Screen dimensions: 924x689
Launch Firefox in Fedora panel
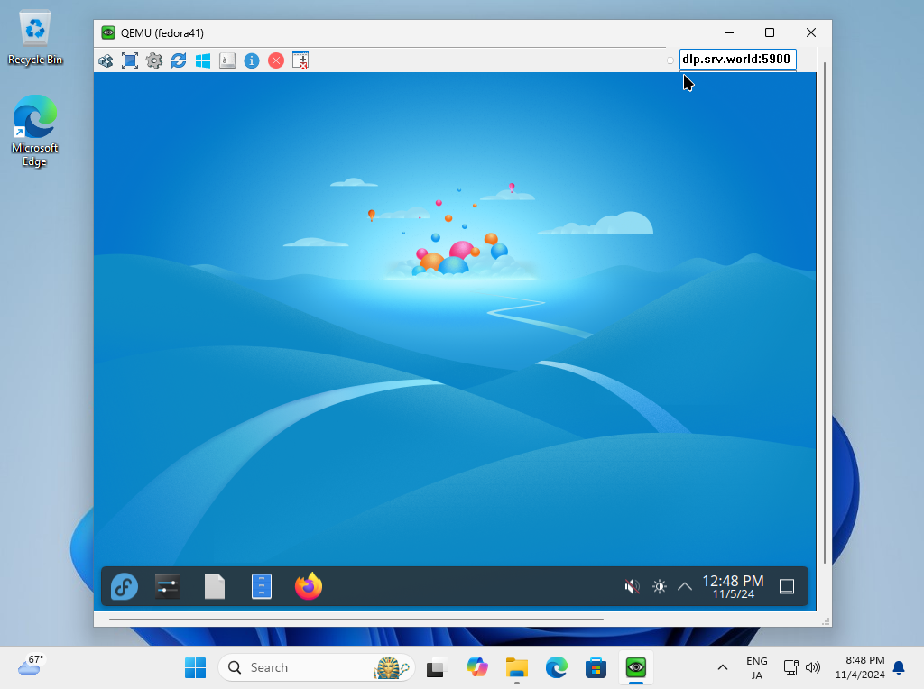[309, 586]
